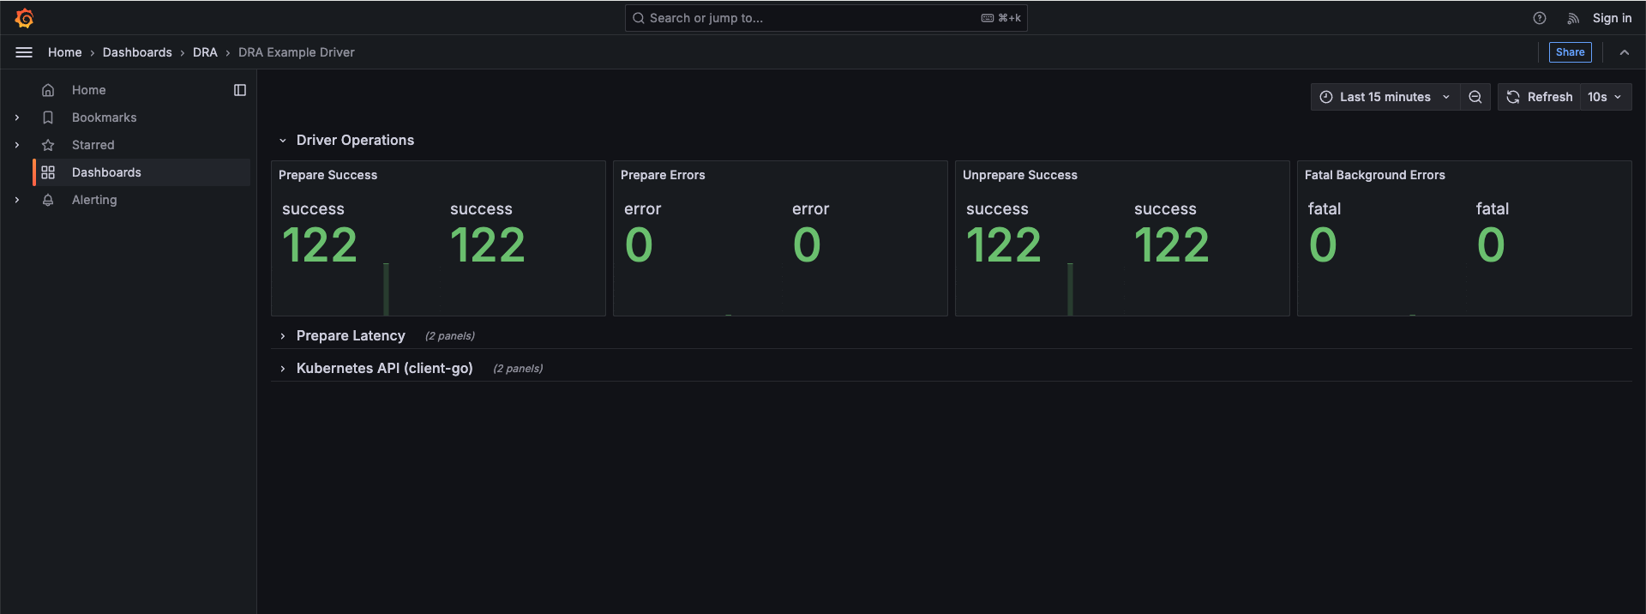Expand the Alerting sidebar section
1646x614 pixels.
coord(17,200)
